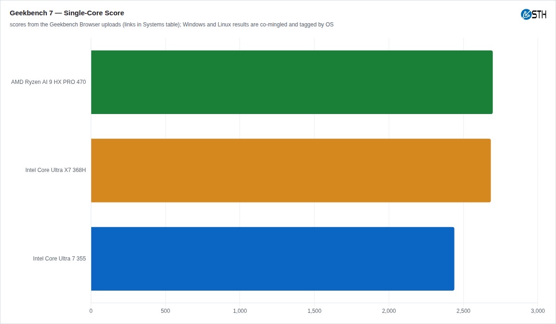Click the Intel Core Ultra X7 368H label

[56, 170]
